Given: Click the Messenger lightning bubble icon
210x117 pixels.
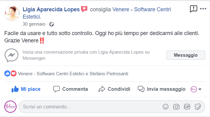Looking at the screenshot, I should click(x=11, y=55).
